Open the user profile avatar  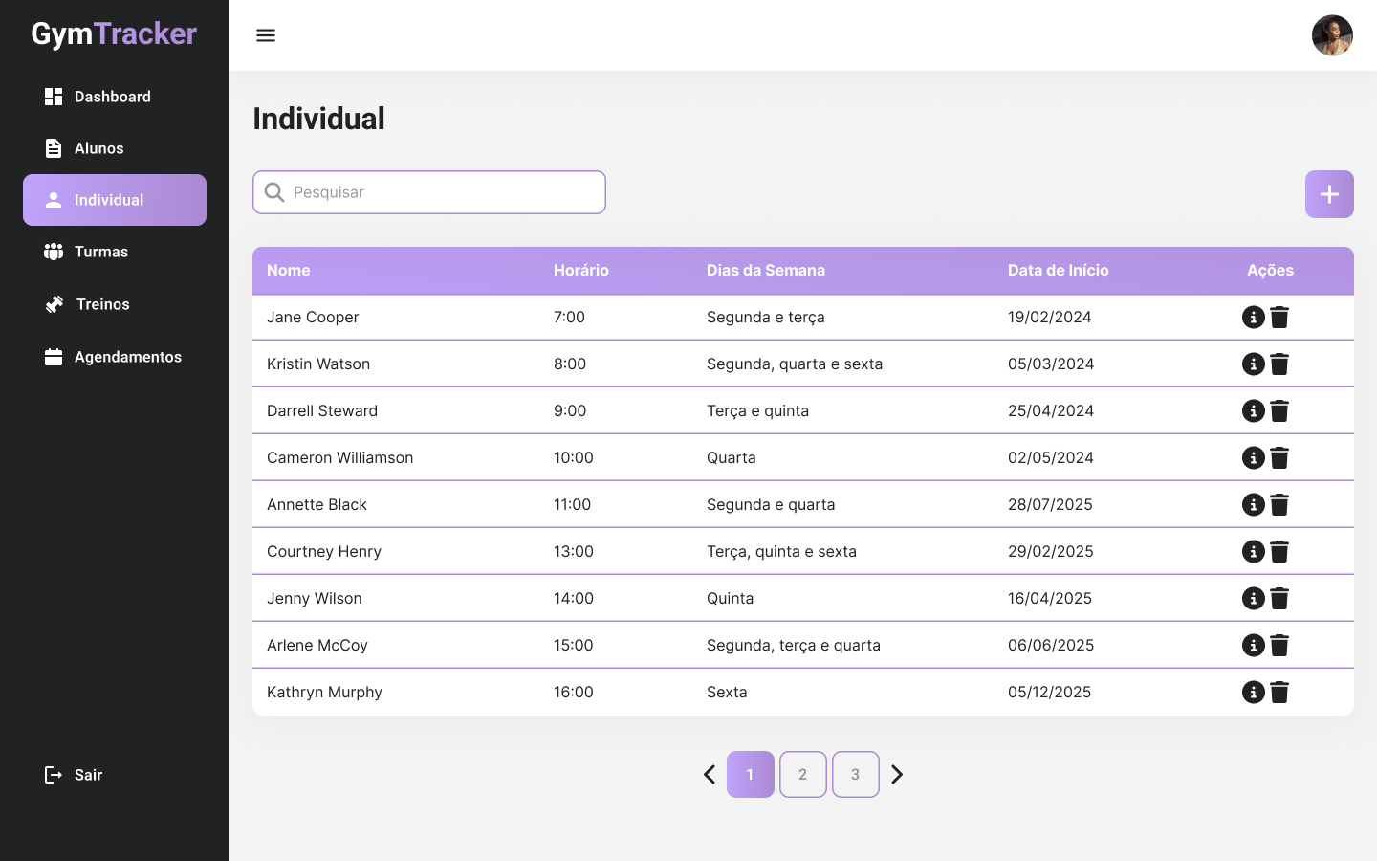click(x=1332, y=35)
